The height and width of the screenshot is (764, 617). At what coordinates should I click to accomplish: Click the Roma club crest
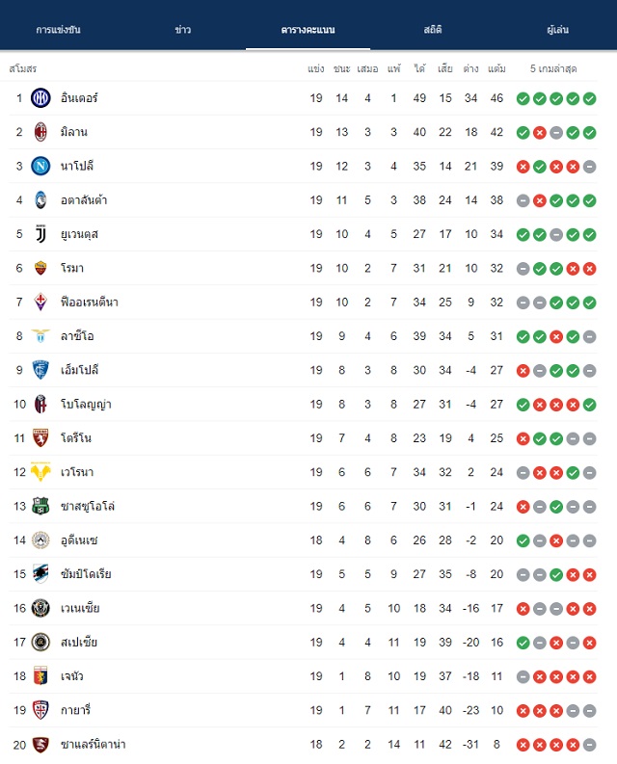point(40,268)
